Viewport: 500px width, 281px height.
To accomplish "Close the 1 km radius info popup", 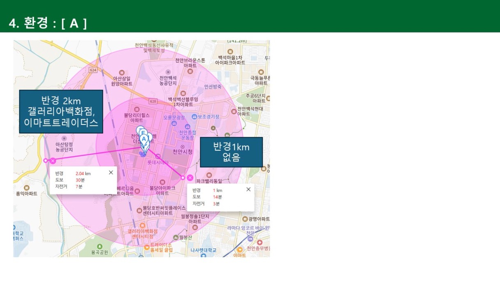I will pyautogui.click(x=248, y=189).
